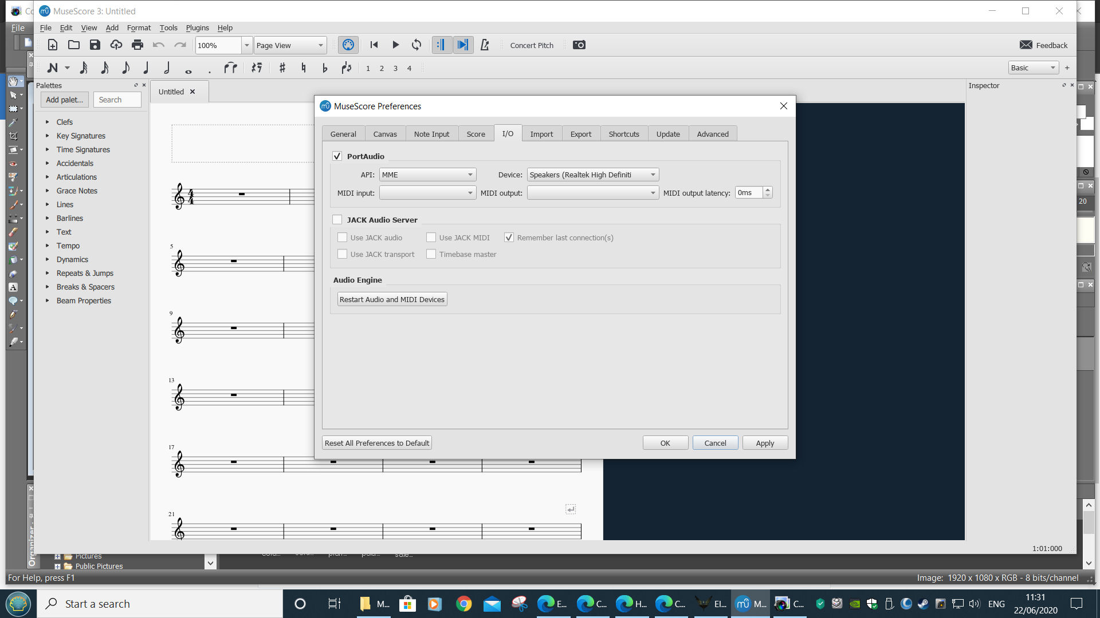Image resolution: width=1100 pixels, height=618 pixels.
Task: Flip note direction with the flip icon
Action: point(346,68)
